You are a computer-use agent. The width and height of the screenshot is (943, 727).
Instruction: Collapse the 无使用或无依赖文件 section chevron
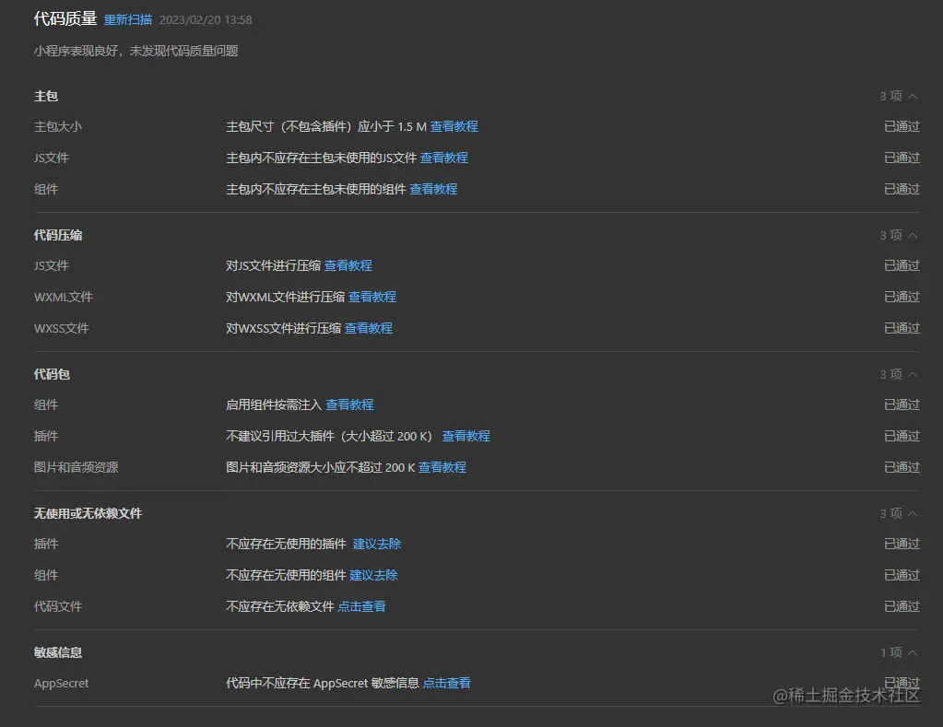click(913, 513)
